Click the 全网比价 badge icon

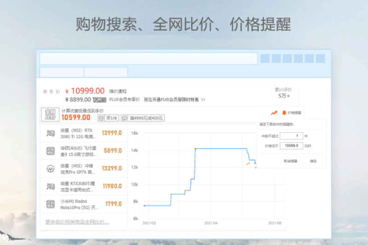click(50, 114)
